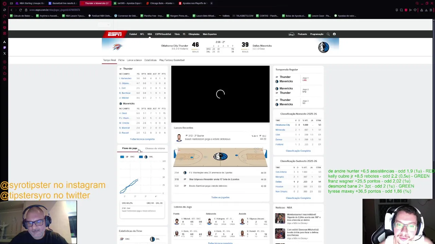Click the ESPN logo

pos(115,34)
